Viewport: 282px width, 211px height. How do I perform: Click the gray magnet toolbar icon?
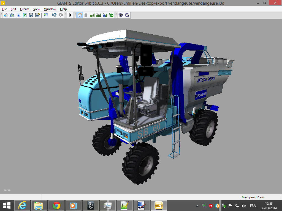click(86, 15)
